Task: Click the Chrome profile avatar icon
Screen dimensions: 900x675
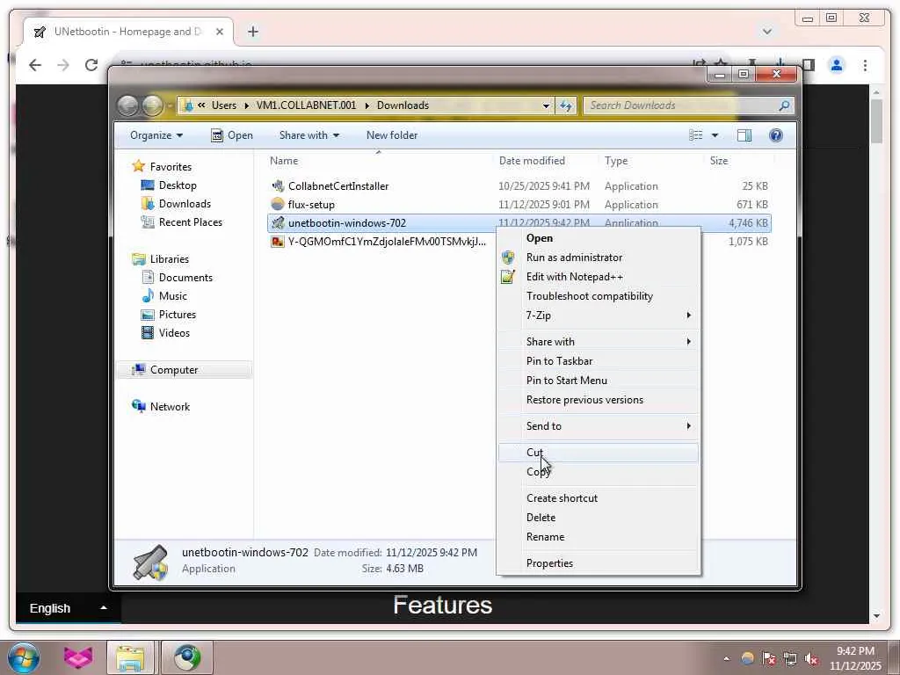Action: pos(837,65)
